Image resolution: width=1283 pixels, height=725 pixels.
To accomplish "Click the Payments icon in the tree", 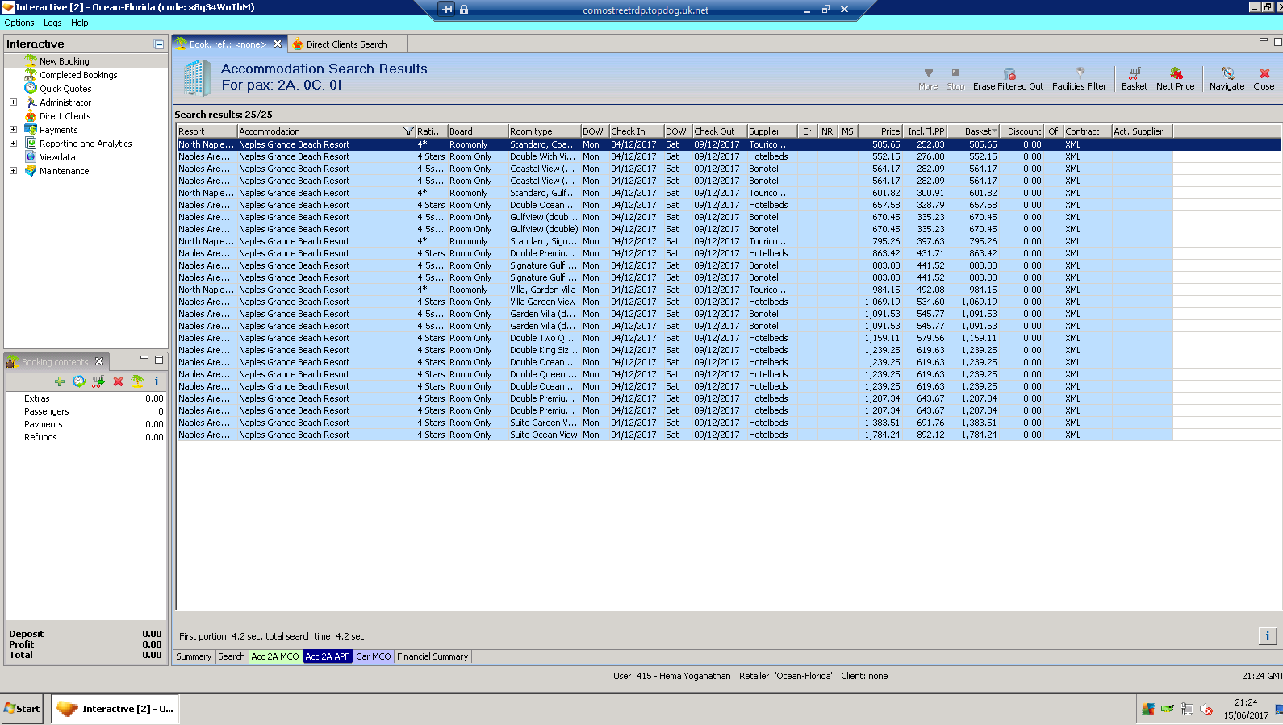I will pos(31,130).
